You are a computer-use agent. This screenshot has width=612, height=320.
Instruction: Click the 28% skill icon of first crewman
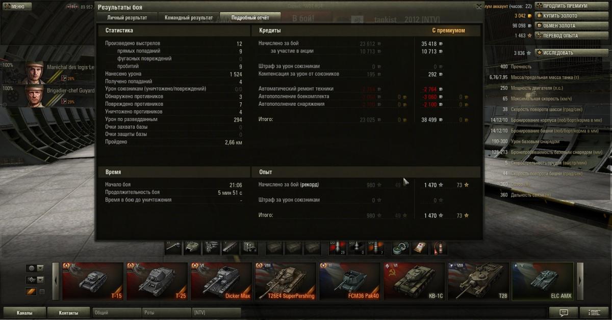coord(64,79)
